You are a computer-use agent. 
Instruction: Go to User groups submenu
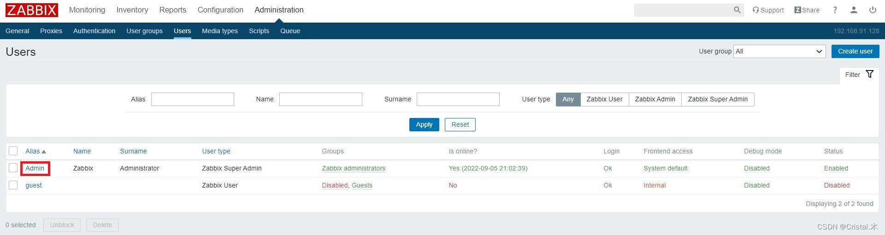[x=145, y=31]
